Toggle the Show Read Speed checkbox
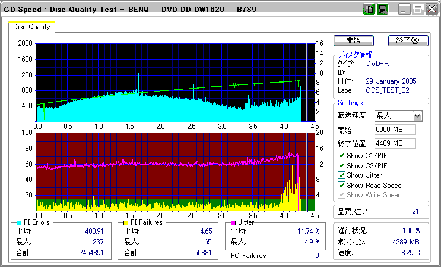The width and height of the screenshot is (441, 267). point(341,185)
